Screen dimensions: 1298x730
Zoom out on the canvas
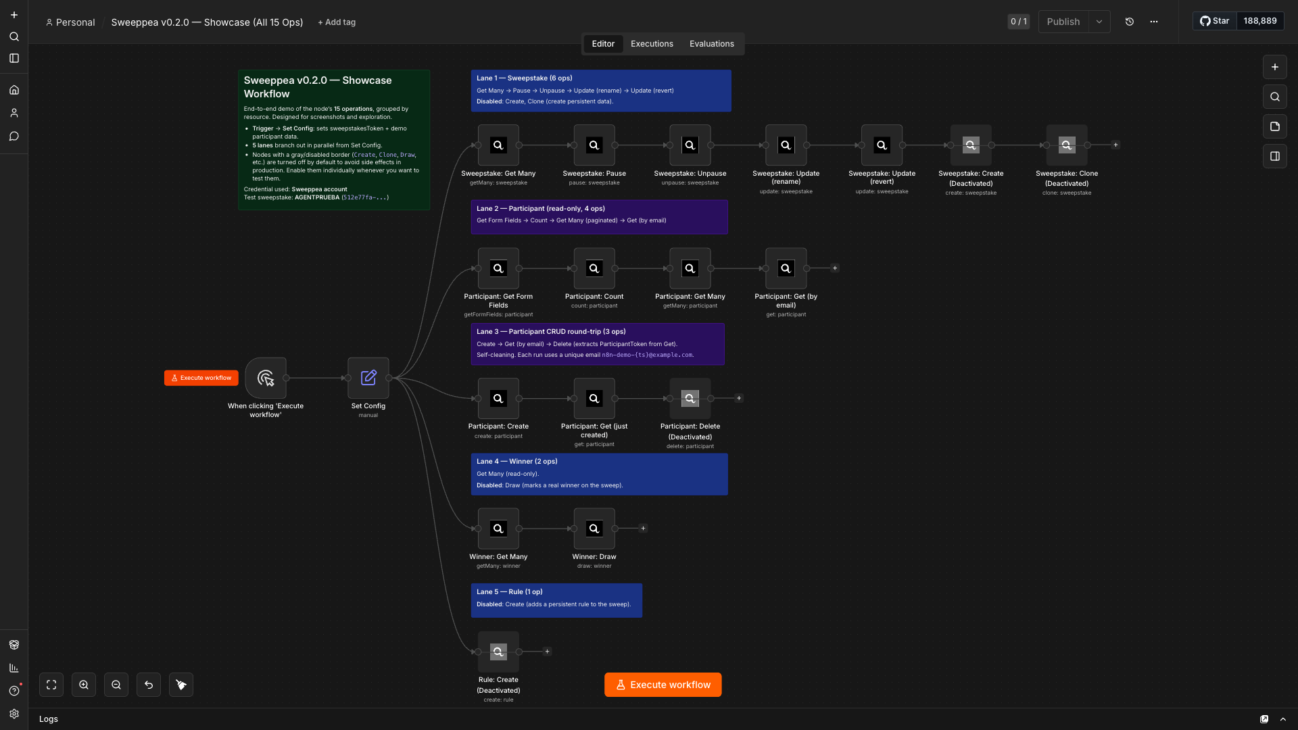116,685
